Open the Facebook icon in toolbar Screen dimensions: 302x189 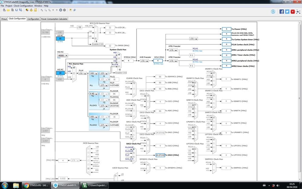point(282,12)
